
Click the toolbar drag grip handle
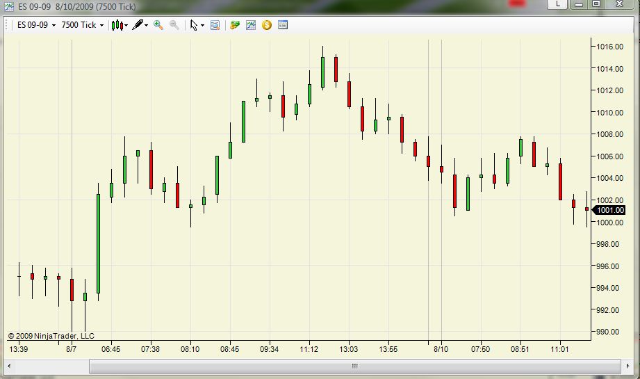(x=6, y=25)
